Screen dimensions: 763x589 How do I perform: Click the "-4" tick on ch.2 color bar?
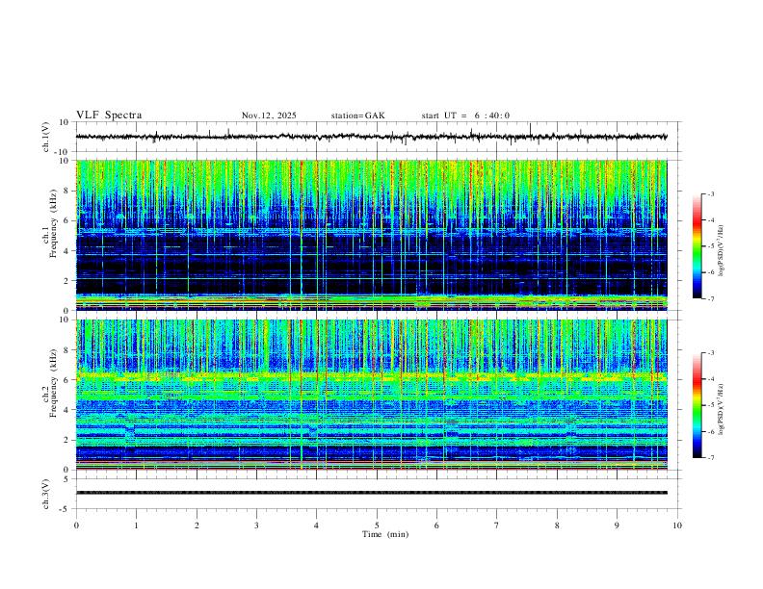click(x=710, y=379)
